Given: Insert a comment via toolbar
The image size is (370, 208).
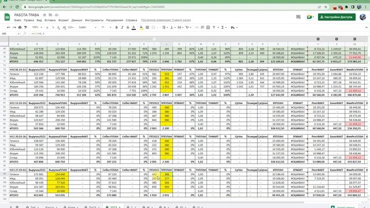Looking at the screenshot, I should tap(202, 28).
